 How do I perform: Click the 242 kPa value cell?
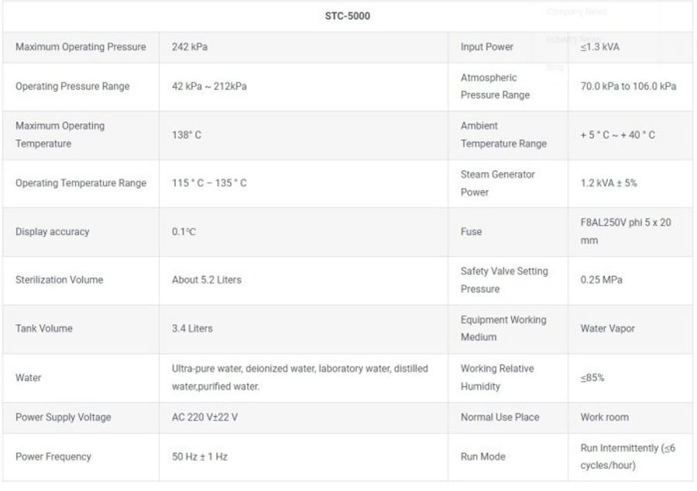coord(190,47)
